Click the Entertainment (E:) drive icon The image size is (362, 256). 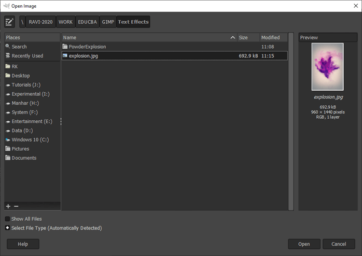(8, 122)
